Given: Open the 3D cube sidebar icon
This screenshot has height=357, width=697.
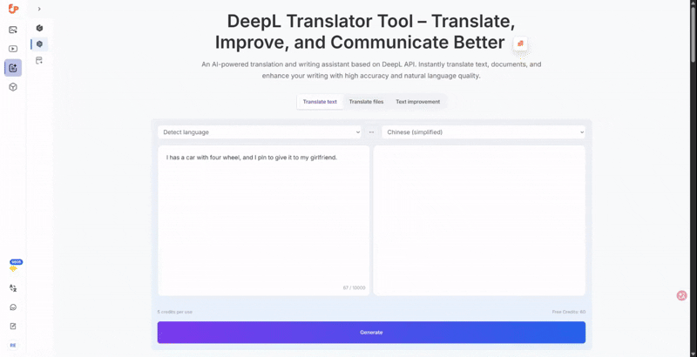Looking at the screenshot, I should pos(13,87).
